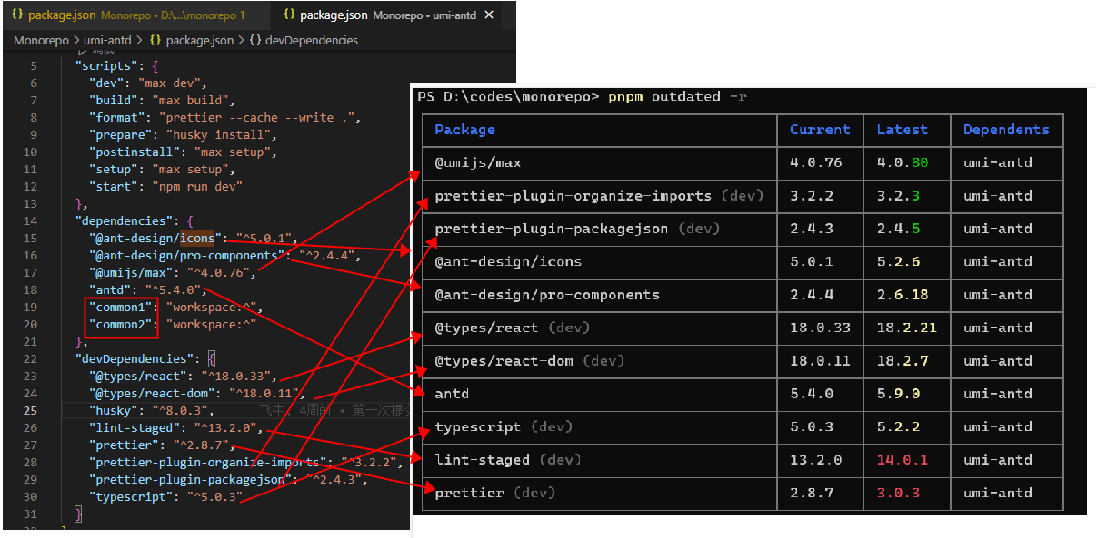Click the JSON icon on the umi-antd tab

[289, 15]
